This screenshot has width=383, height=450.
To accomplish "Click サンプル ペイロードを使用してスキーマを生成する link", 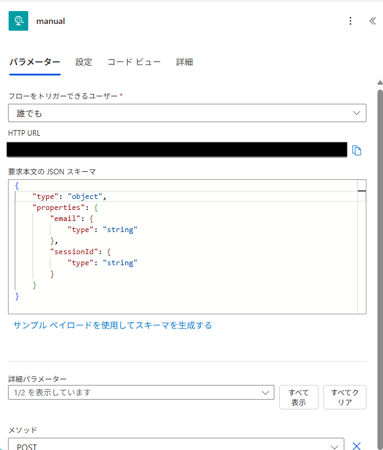I will 112,325.
